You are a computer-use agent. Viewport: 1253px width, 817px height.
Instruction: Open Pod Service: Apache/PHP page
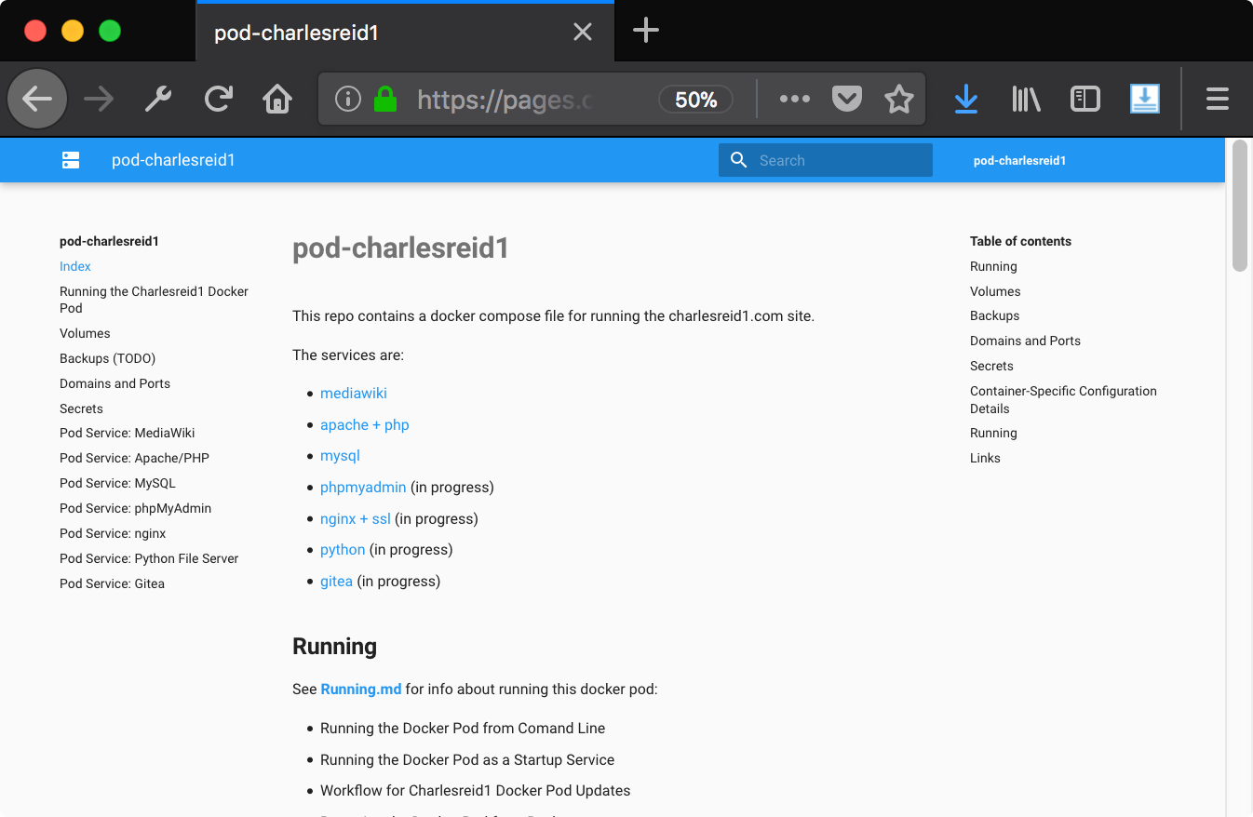134,458
